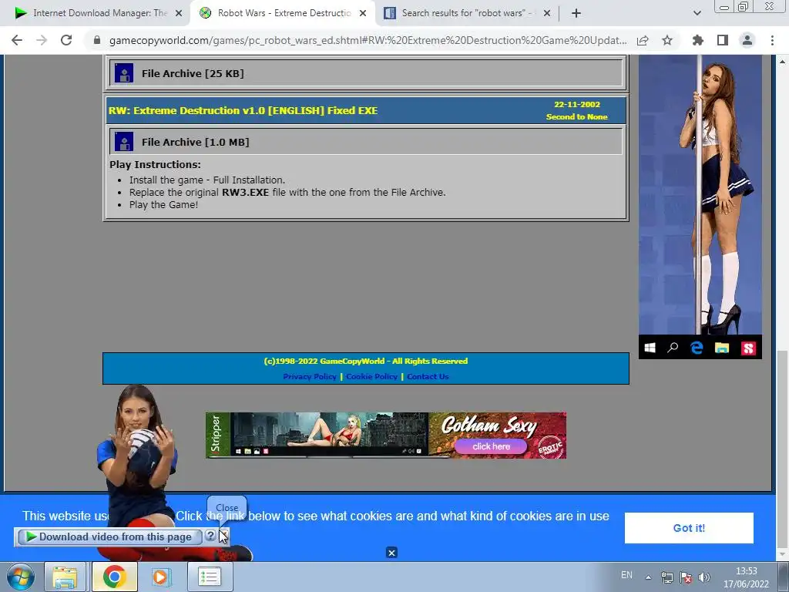Viewport: 789px width, 592px height.
Task: Go back to the previous page
Action: (17, 40)
